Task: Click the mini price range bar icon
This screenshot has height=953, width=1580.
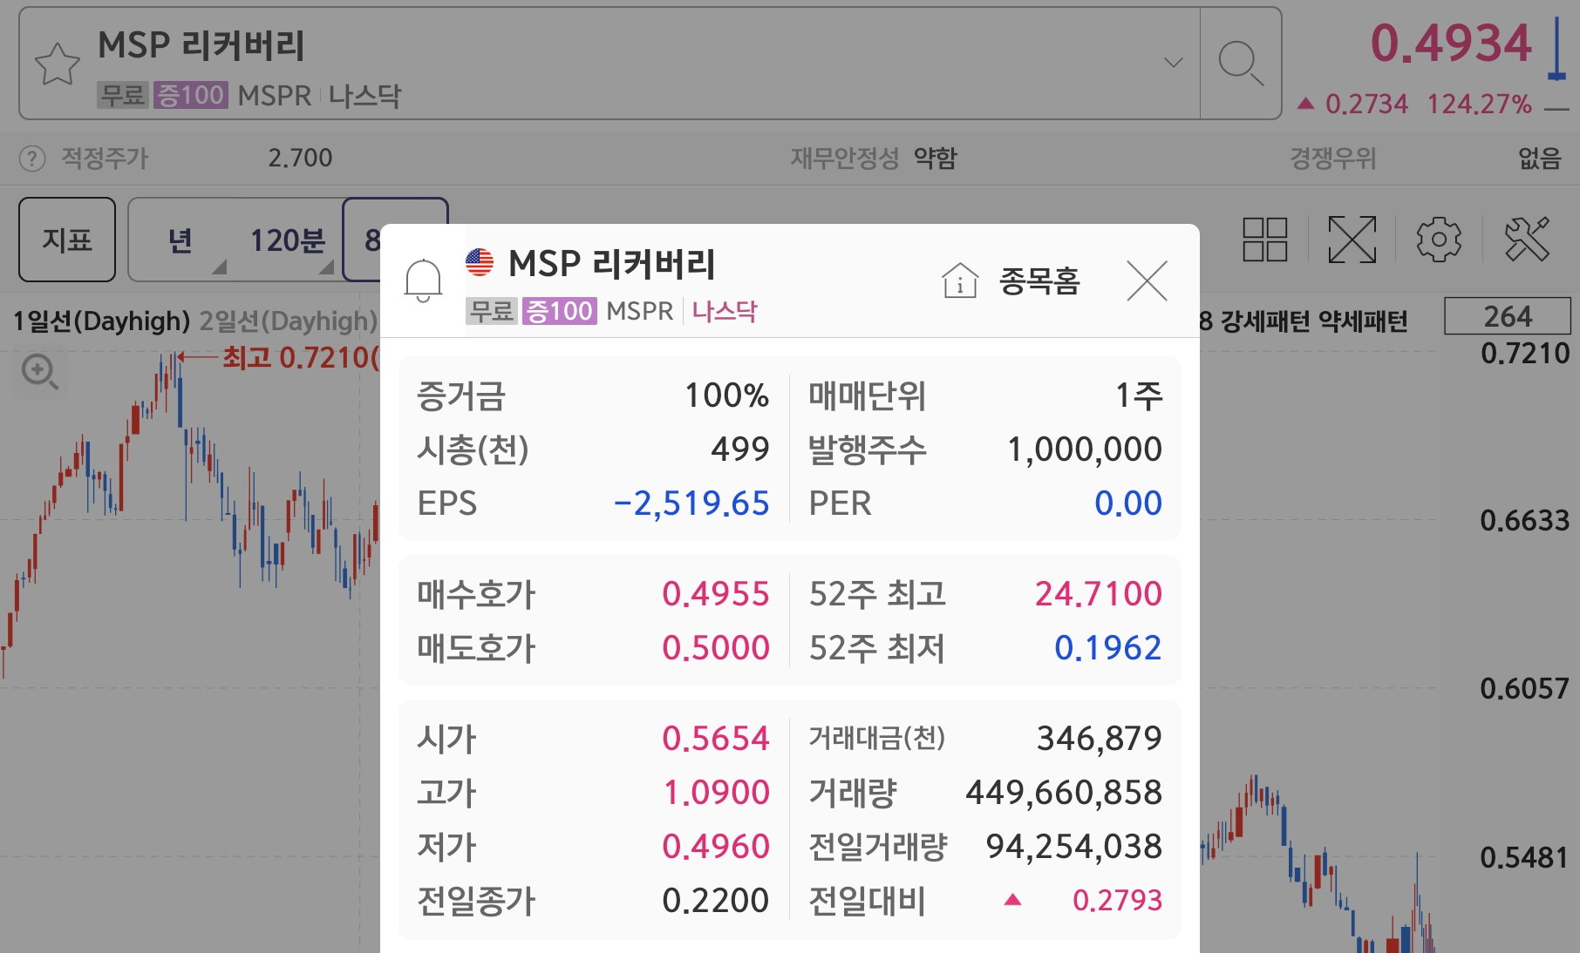Action: 1556,51
